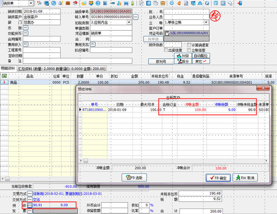Image resolution: width=277 pixels, height=214 pixels.
Task: Click the voucher clipboard icon beside MK number
Action: click(167, 33)
